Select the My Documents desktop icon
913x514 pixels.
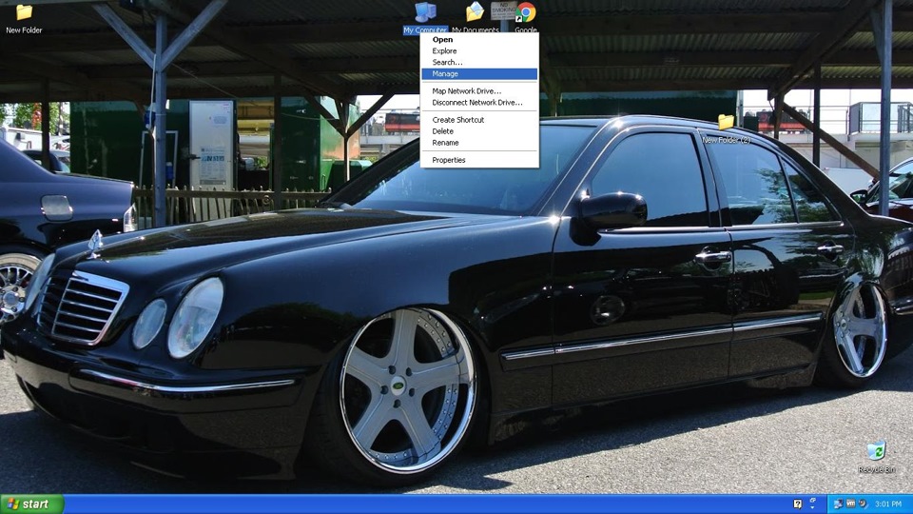pyautogui.click(x=475, y=13)
